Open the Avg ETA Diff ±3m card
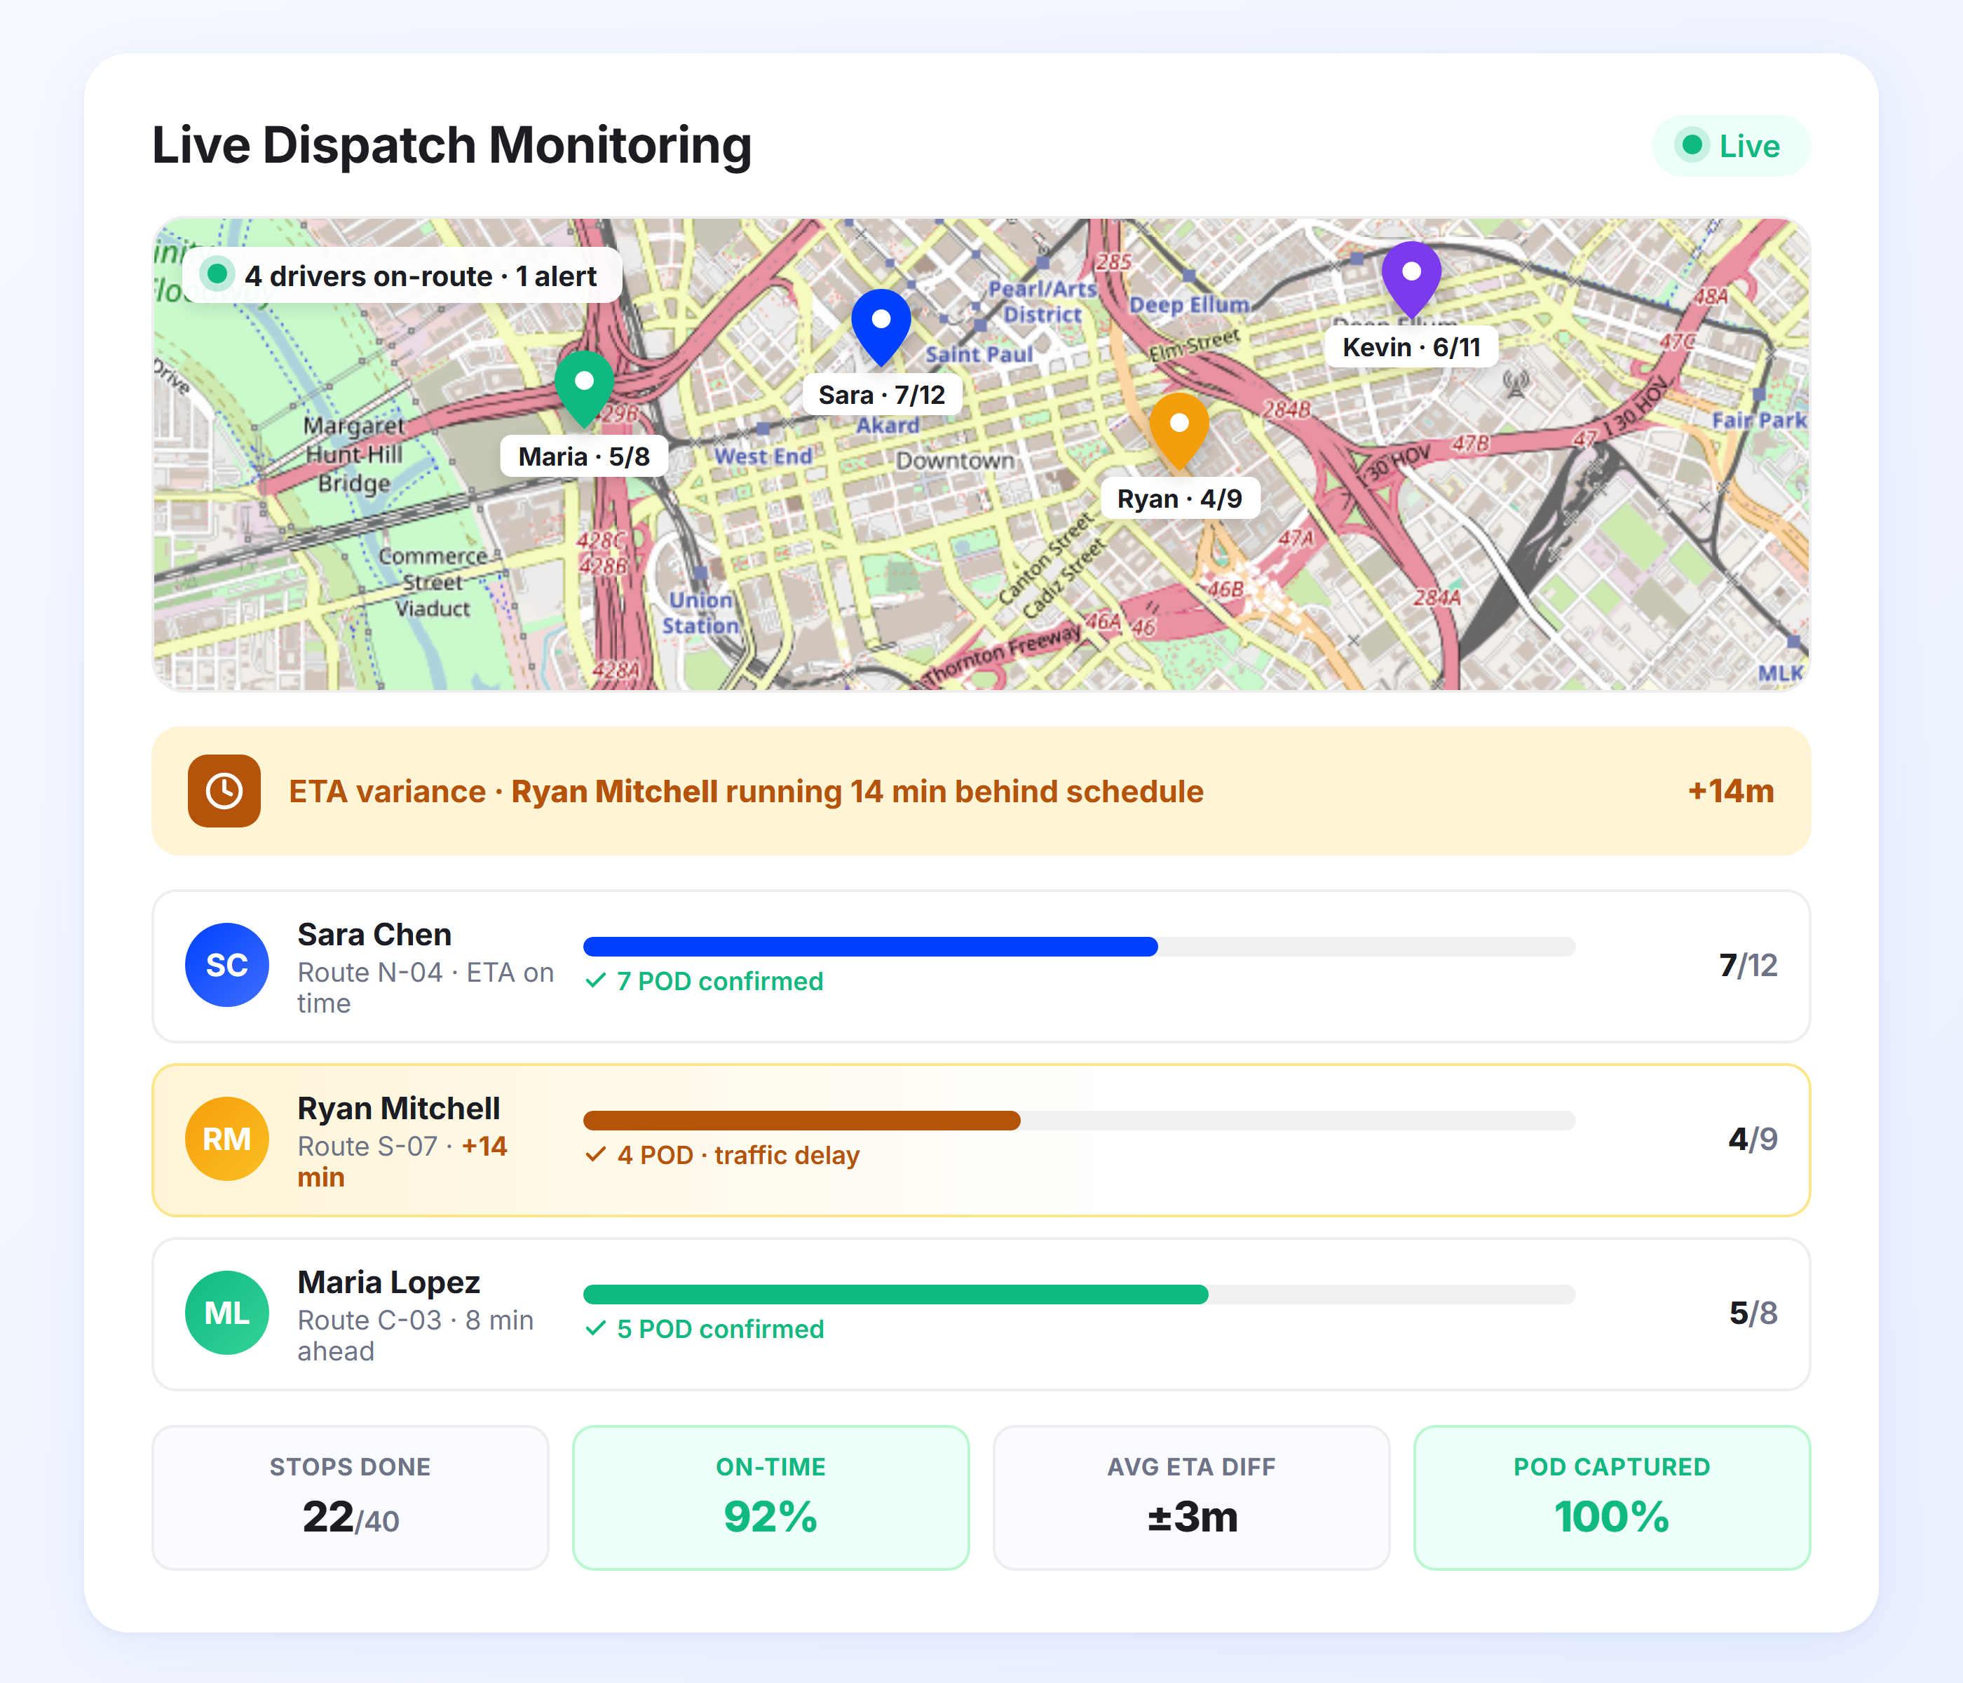Screen dimensions: 1963x1683 (x=1191, y=1497)
